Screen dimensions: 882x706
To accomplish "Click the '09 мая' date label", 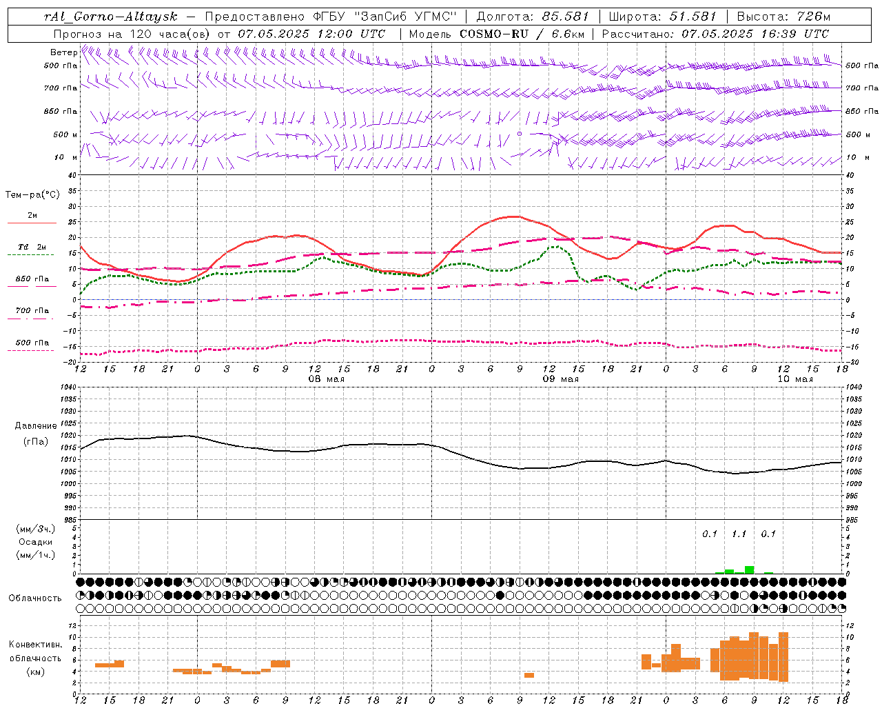I will (561, 379).
